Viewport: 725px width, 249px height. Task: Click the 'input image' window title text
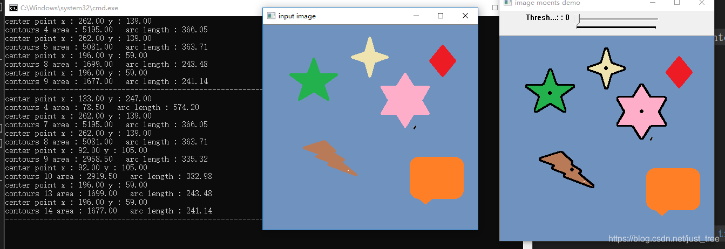click(297, 16)
